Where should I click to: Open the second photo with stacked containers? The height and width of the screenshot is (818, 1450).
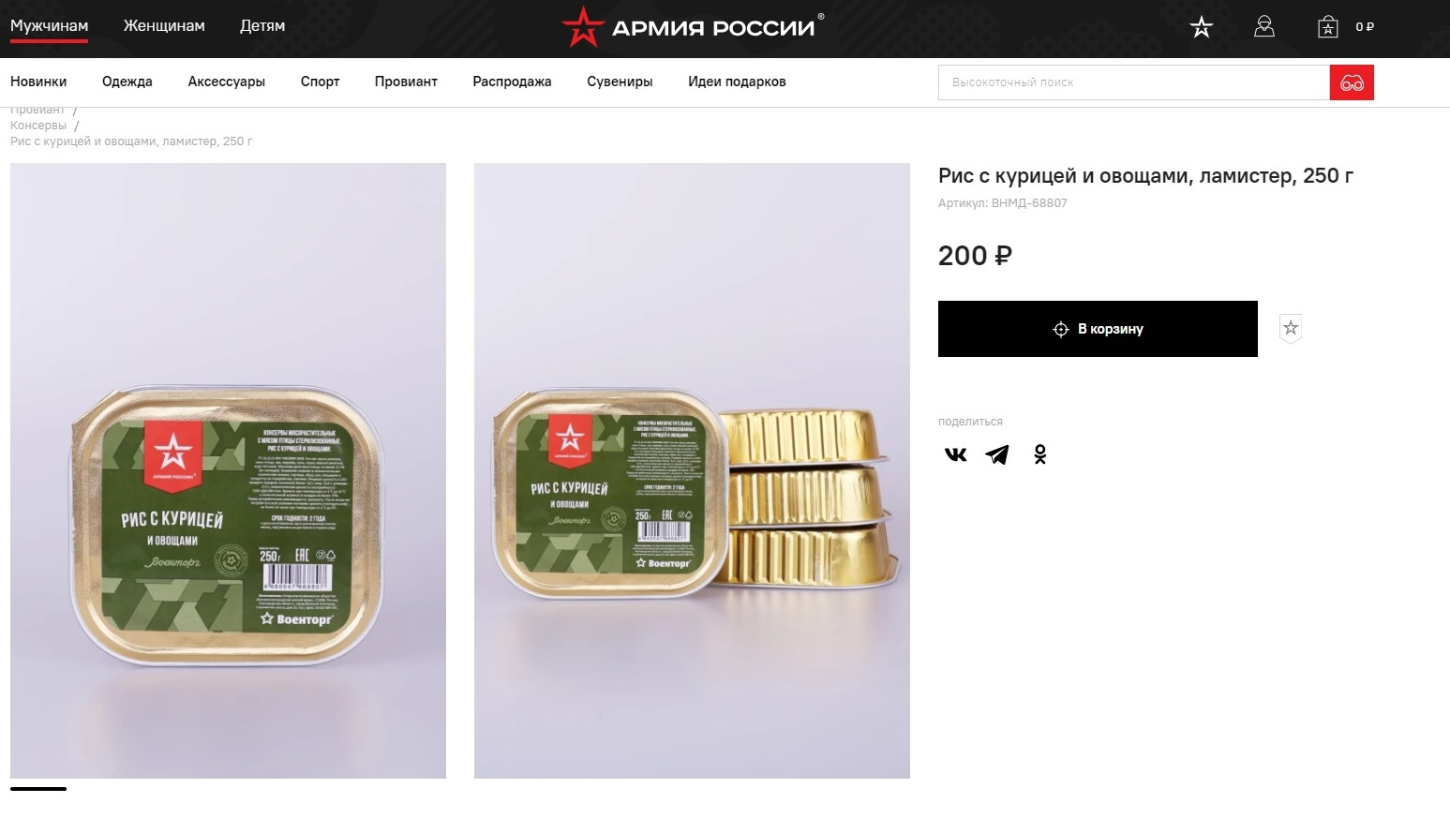692,470
